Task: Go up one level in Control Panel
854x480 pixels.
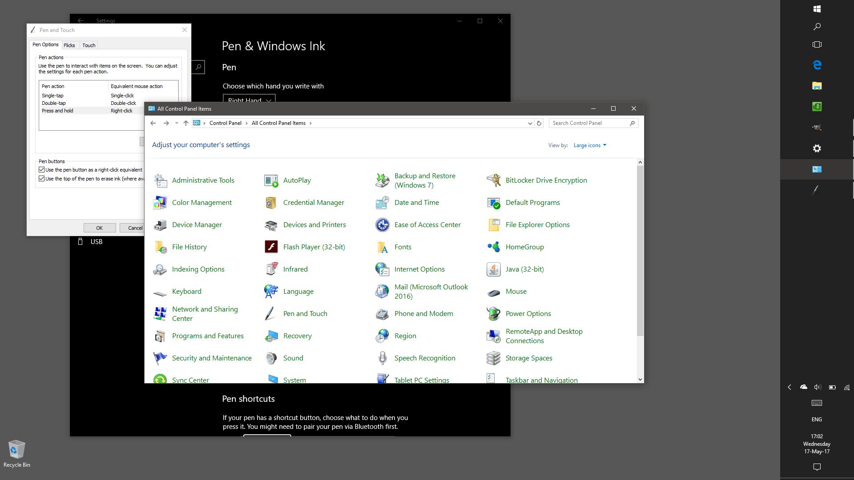Action: pos(186,123)
